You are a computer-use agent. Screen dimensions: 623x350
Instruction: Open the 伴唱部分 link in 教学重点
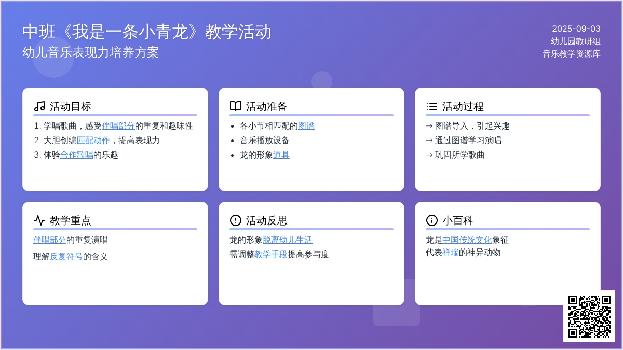[x=50, y=240]
